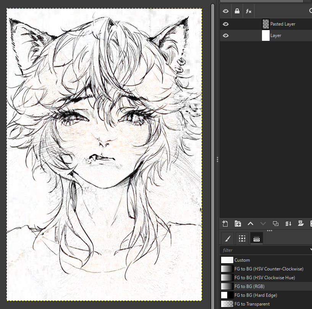Toggle visibility of the Pasted Layer
This screenshot has width=312, height=309.
pyautogui.click(x=226, y=24)
